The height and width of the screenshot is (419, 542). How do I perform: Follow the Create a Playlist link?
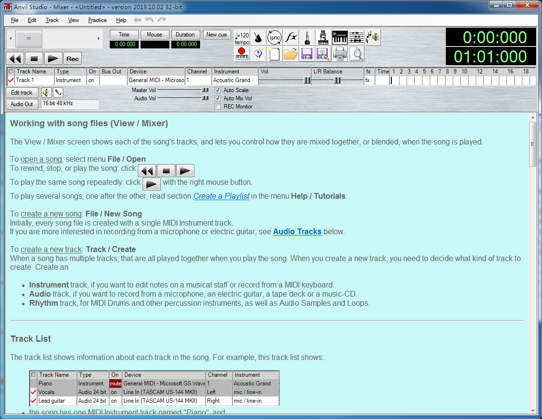pyautogui.click(x=221, y=196)
